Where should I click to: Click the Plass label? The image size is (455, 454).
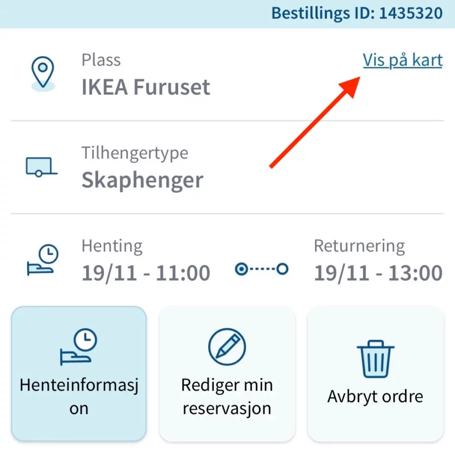click(x=101, y=60)
